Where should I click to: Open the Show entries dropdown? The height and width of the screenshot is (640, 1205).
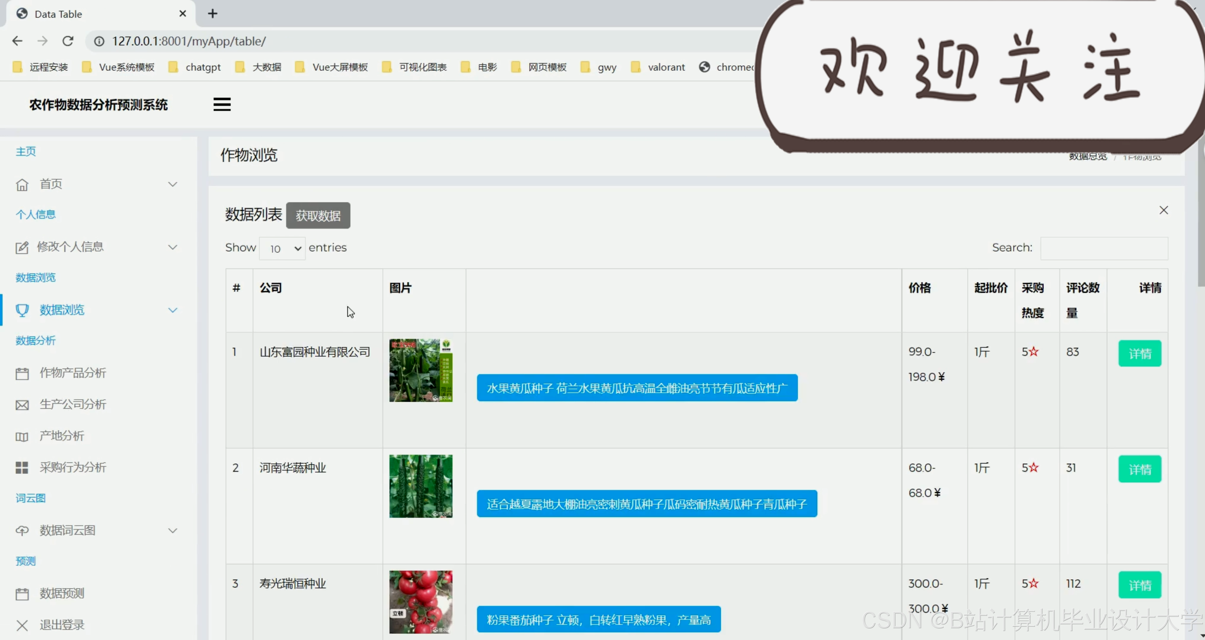pos(282,248)
